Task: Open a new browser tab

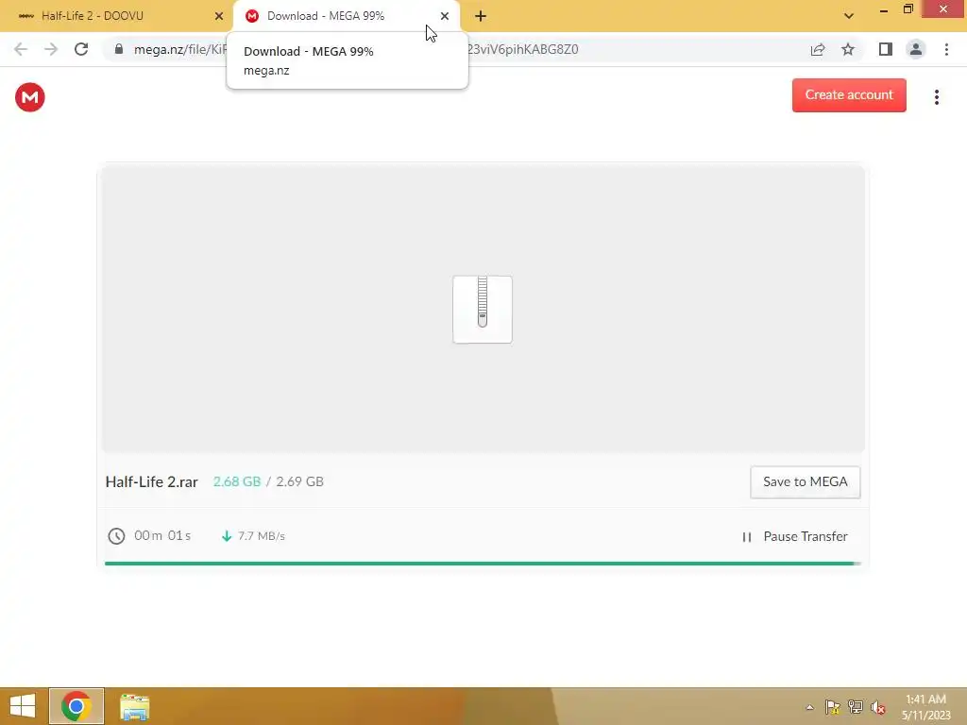Action: tap(481, 16)
